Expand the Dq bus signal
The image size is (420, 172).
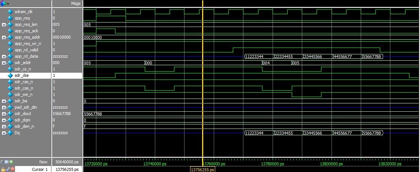coord(4,133)
